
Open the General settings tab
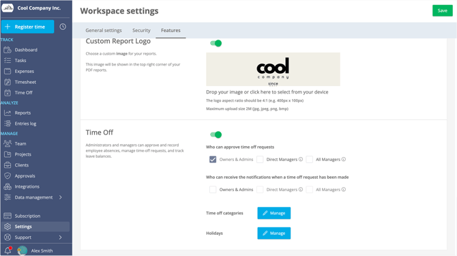[104, 30]
